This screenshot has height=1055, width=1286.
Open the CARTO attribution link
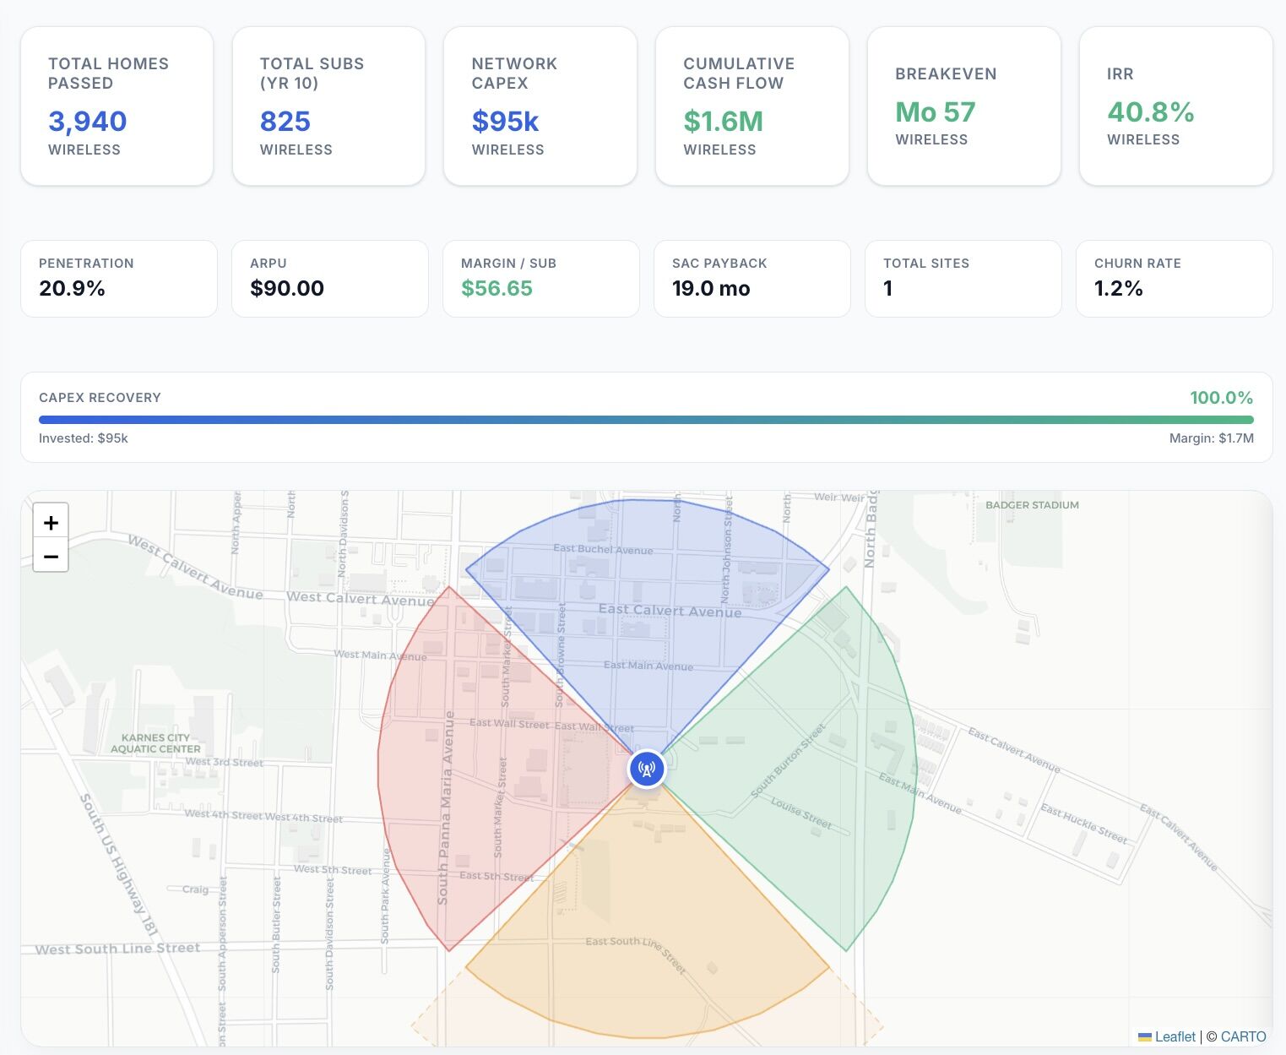[1243, 1036]
